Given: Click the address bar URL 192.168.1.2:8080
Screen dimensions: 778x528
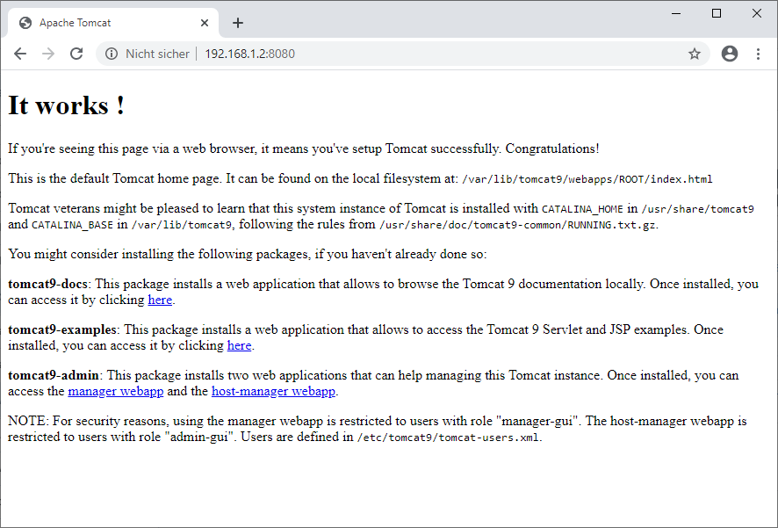Looking at the screenshot, I should click(250, 54).
